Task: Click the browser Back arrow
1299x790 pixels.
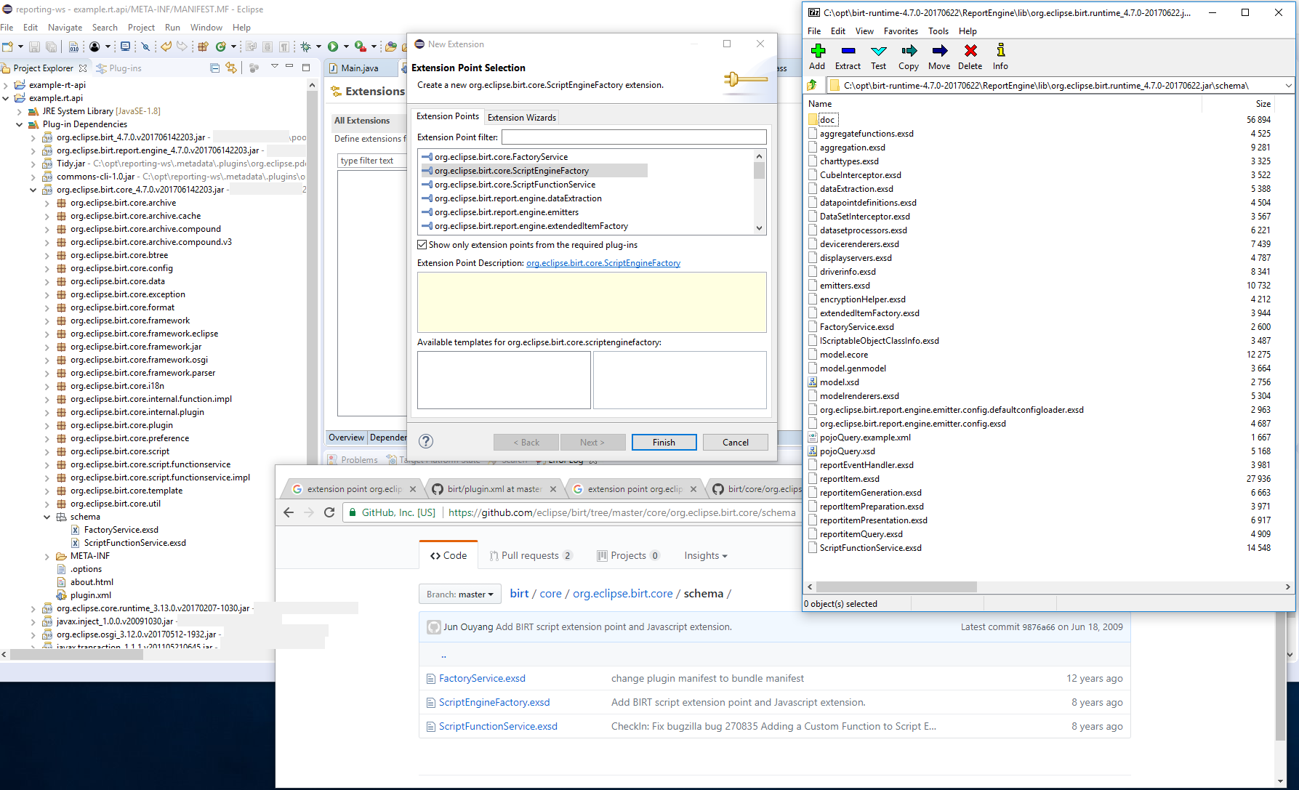Action: (289, 512)
